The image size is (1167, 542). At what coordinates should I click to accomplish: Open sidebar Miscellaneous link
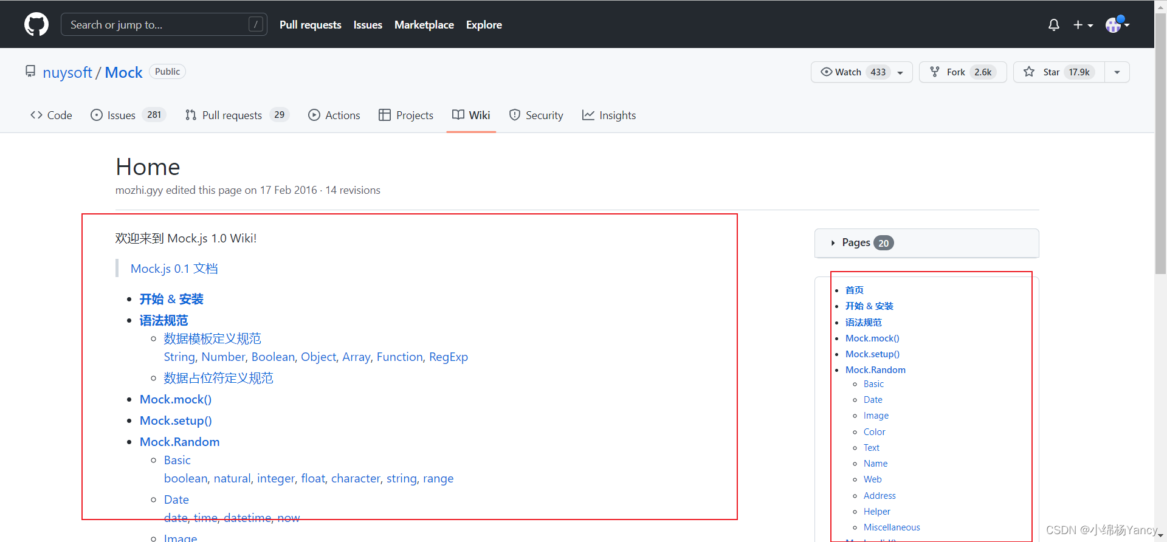(892, 527)
